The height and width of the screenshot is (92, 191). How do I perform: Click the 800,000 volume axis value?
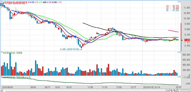pos(186,55)
